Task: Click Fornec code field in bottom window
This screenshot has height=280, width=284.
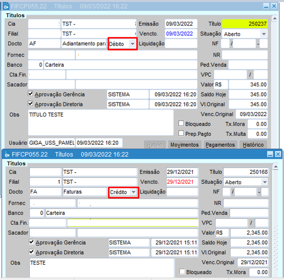Action: coord(53,203)
